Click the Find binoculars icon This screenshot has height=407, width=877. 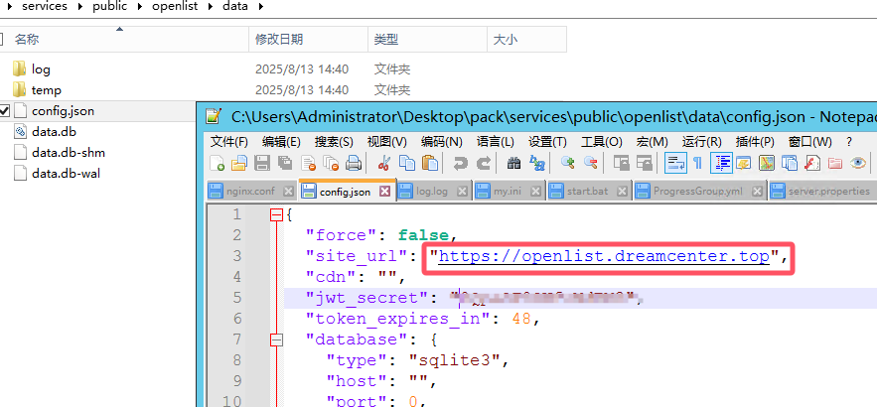(513, 164)
